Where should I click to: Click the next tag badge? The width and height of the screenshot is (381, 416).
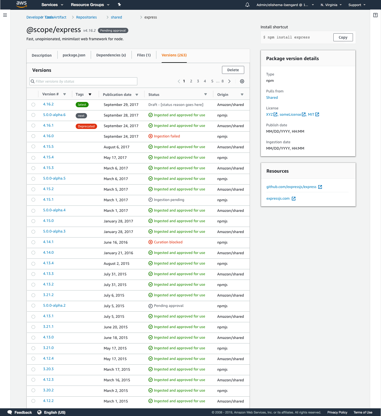[81, 116]
